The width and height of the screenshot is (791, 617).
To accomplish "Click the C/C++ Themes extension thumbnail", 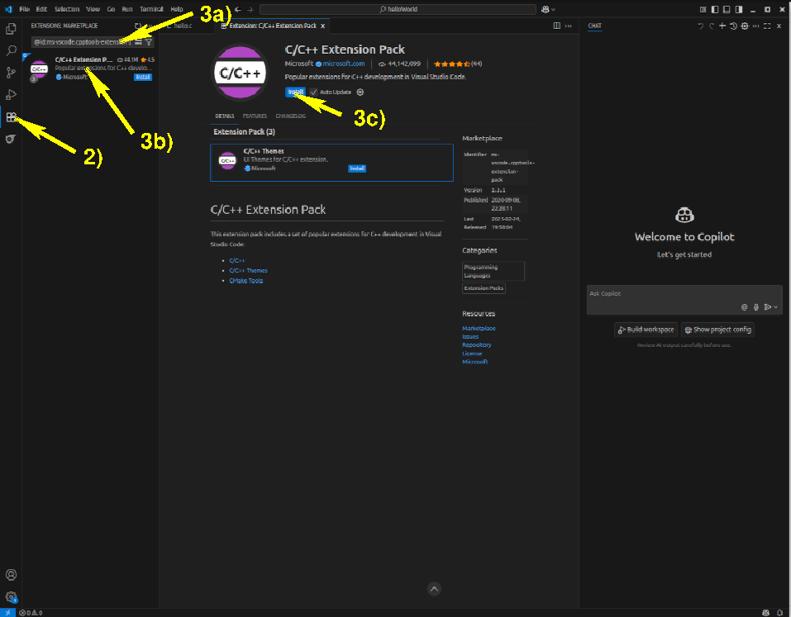I will (227, 160).
